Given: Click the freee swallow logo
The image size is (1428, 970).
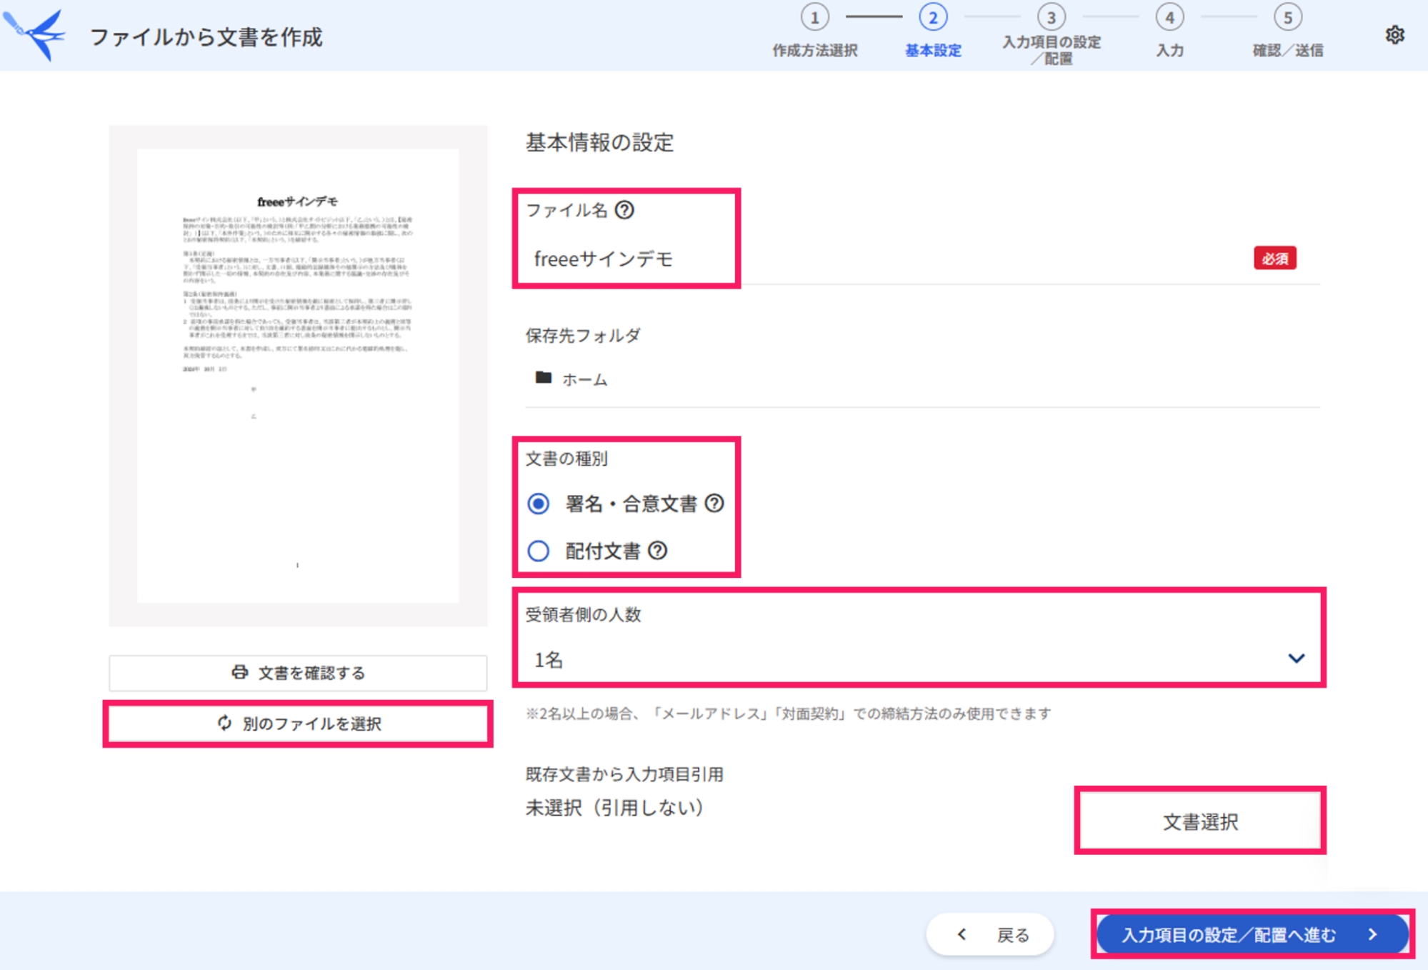Looking at the screenshot, I should 36,35.
